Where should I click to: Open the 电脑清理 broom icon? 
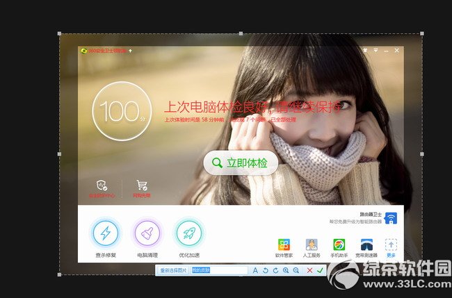pyautogui.click(x=147, y=232)
